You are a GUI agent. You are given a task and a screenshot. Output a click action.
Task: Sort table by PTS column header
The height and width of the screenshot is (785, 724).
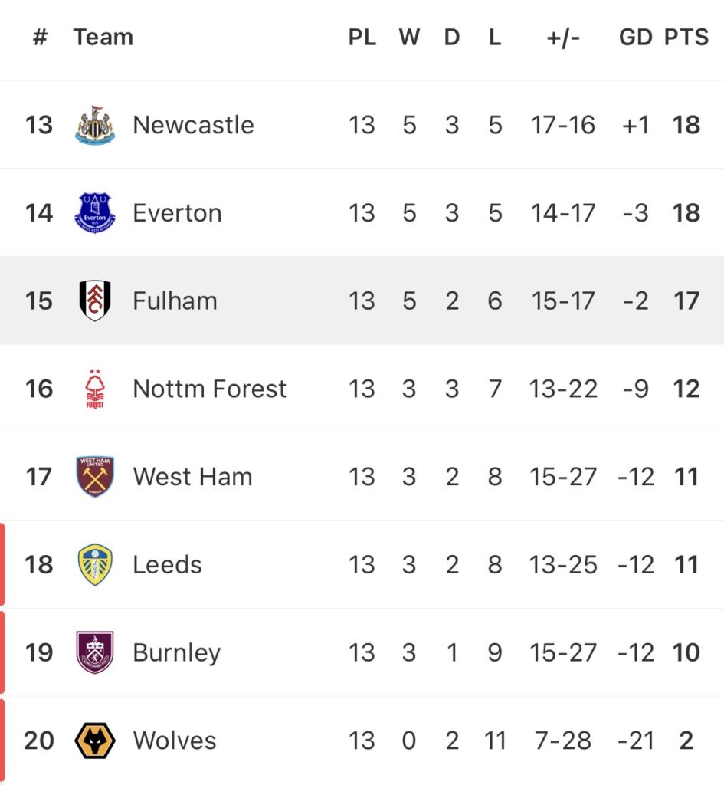tap(686, 38)
